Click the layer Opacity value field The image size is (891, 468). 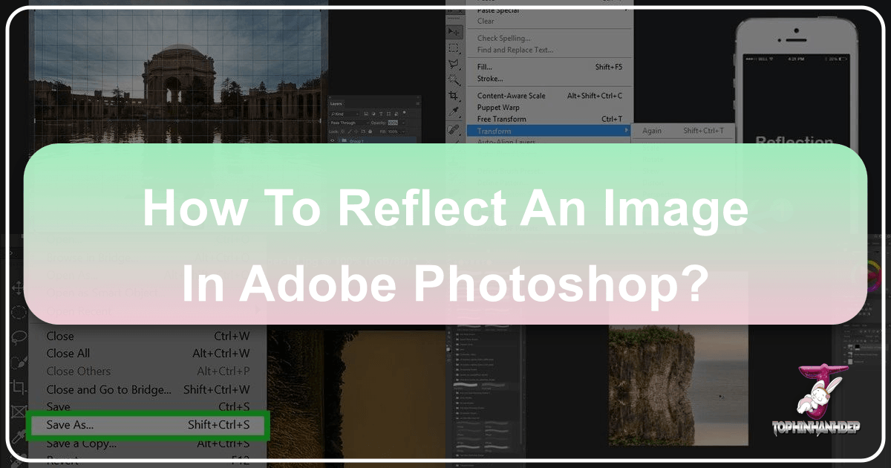pos(393,123)
